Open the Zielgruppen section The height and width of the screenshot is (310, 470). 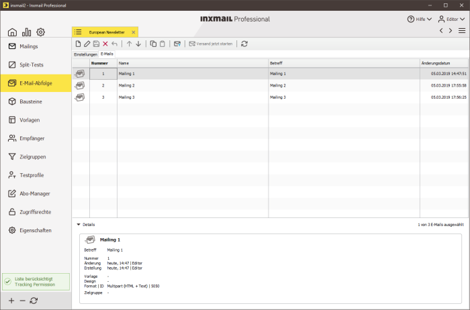36,156
